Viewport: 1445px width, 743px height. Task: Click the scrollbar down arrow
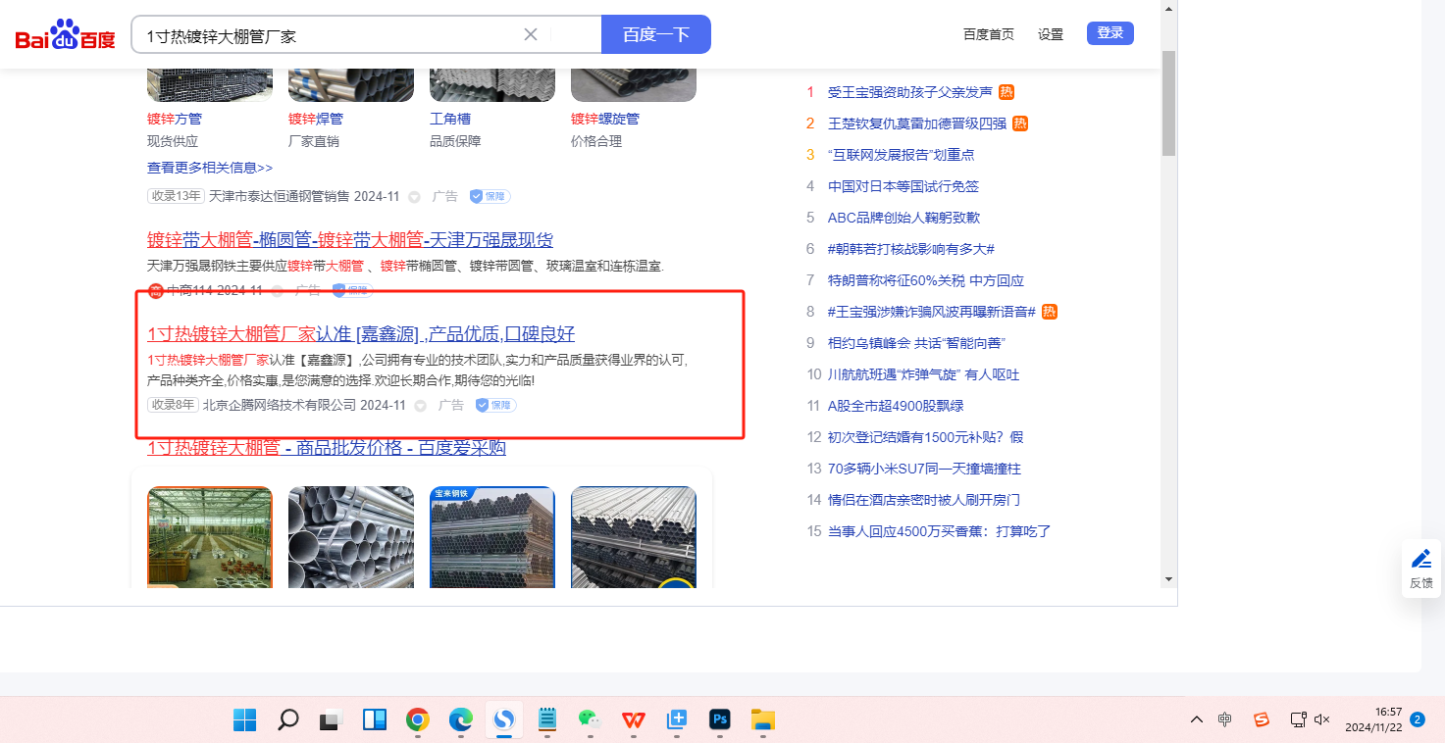1168,579
